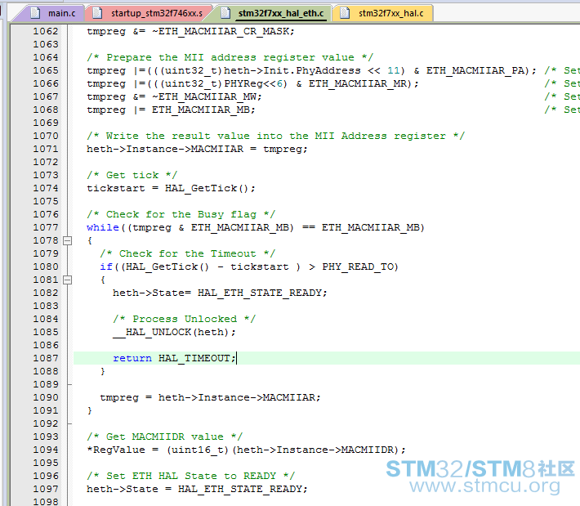Click ETH_MACMIIAR_MB in line 1068

tap(201, 110)
